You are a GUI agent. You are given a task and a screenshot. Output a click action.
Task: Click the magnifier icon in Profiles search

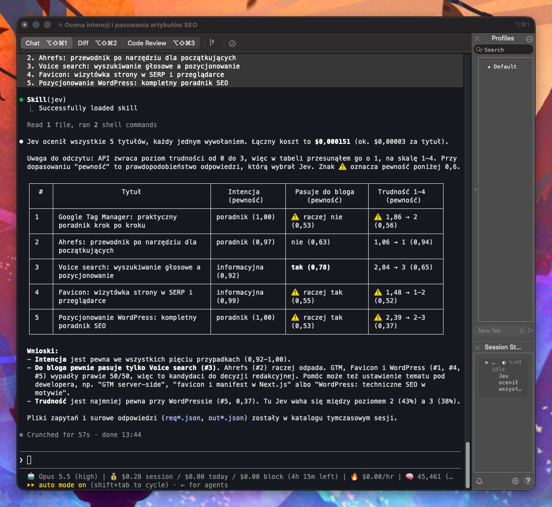pyautogui.click(x=479, y=50)
